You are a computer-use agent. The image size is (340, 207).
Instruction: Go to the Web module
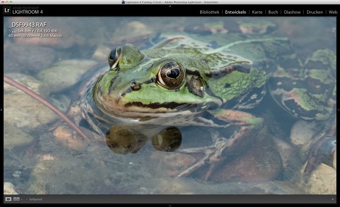click(333, 12)
